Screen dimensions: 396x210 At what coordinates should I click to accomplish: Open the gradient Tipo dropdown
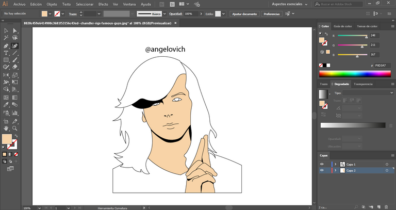[368, 93]
